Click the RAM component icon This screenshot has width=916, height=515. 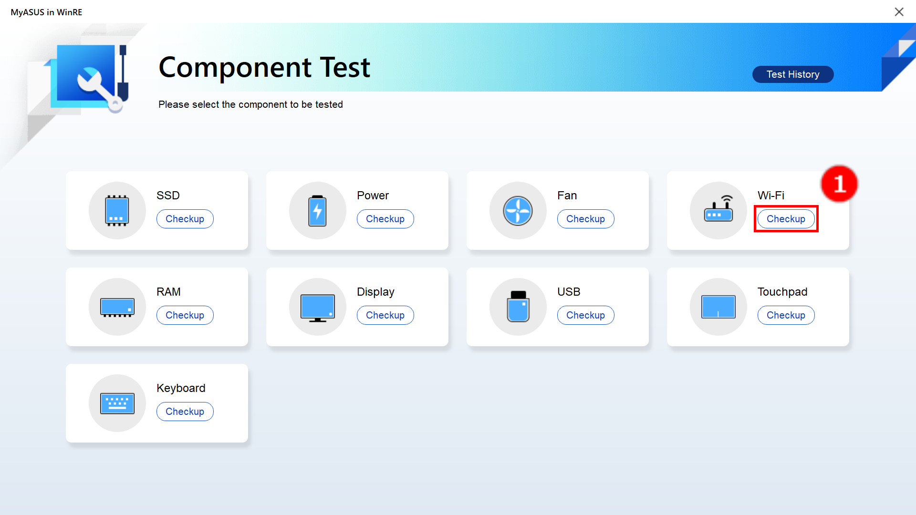point(117,306)
